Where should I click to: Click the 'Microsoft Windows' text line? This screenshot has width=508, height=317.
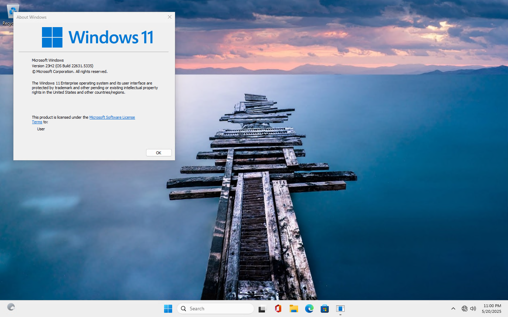[x=48, y=60]
